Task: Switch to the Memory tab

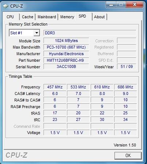Action: click(67, 17)
